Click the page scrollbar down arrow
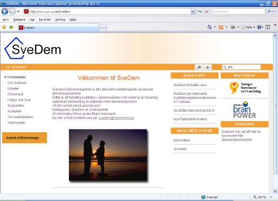The height and width of the screenshot is (201, 278). click(275, 191)
